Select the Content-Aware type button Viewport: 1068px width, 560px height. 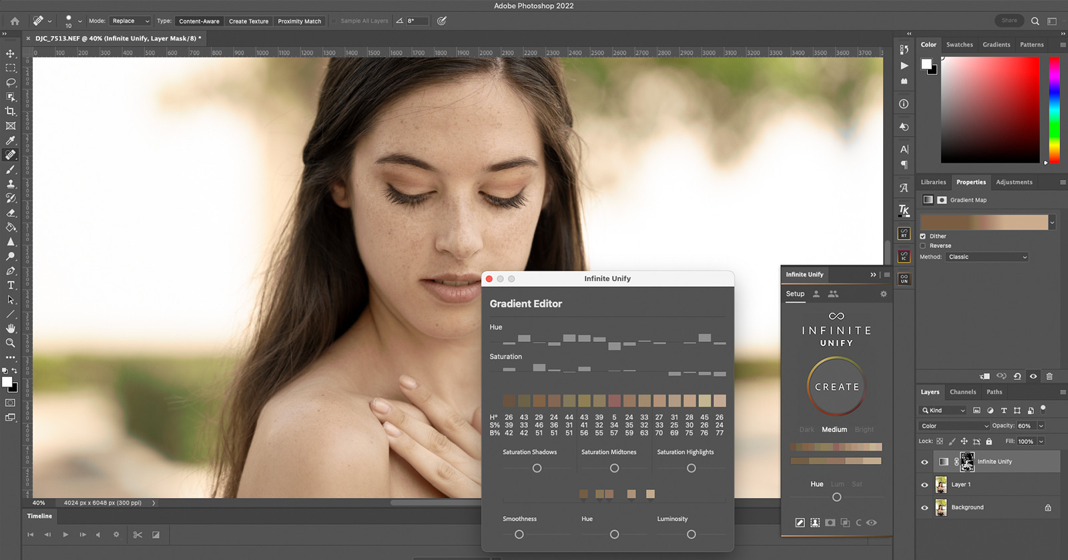click(199, 21)
